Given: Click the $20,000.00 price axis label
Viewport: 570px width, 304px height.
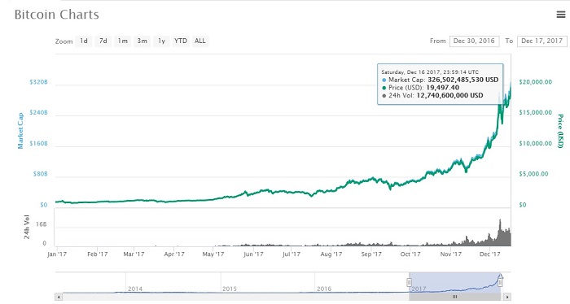Looking at the screenshot, I should pos(536,82).
